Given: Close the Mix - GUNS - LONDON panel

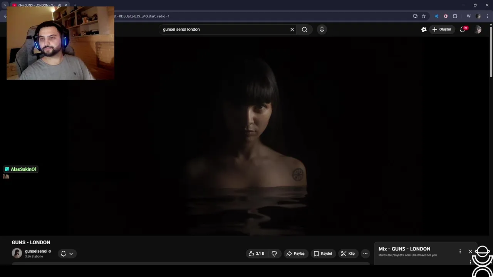Looking at the screenshot, I should (x=470, y=251).
